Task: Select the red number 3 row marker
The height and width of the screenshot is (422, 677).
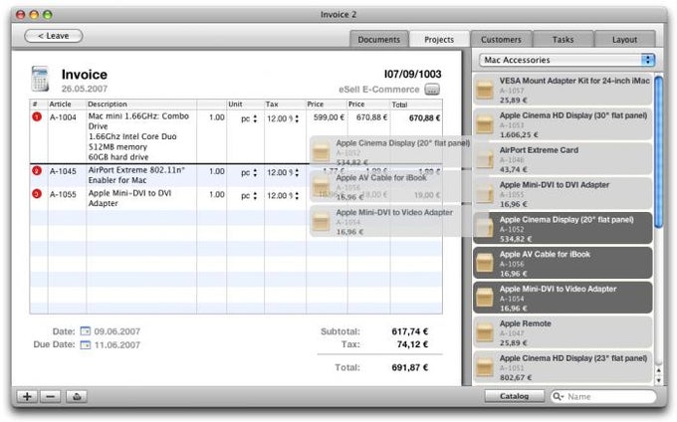Action: point(37,194)
